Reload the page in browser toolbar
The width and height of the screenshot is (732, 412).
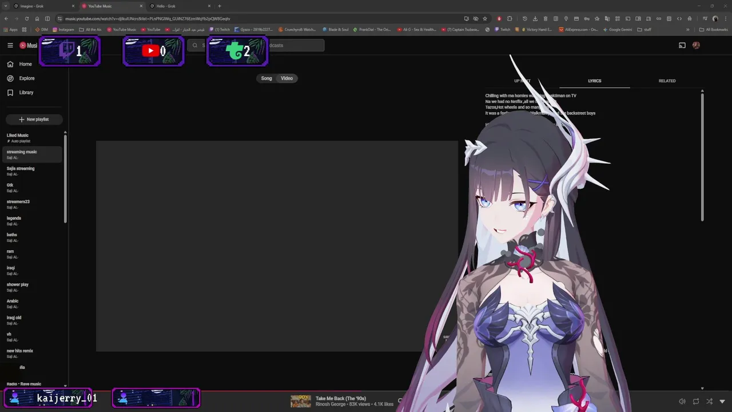[26, 18]
